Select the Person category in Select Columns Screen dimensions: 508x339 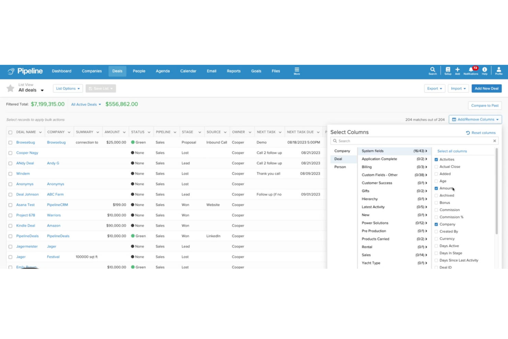coord(340,167)
